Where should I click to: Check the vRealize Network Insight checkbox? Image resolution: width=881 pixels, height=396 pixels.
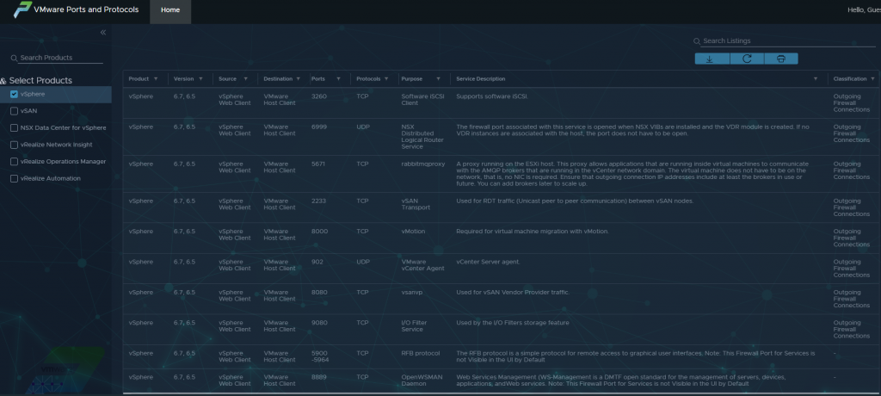[x=14, y=145]
